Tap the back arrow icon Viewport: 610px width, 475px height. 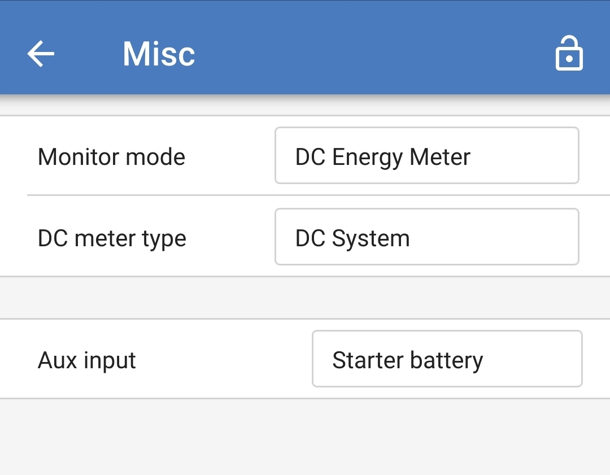point(41,54)
